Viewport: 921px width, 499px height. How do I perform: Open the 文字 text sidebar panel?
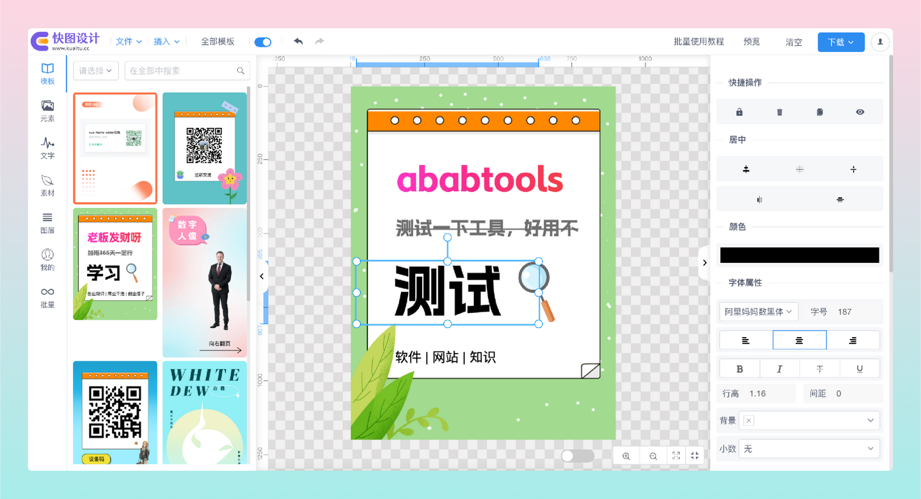tap(47, 148)
